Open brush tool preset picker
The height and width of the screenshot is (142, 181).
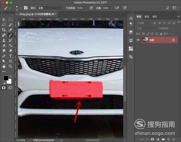pyautogui.click(x=7, y=8)
